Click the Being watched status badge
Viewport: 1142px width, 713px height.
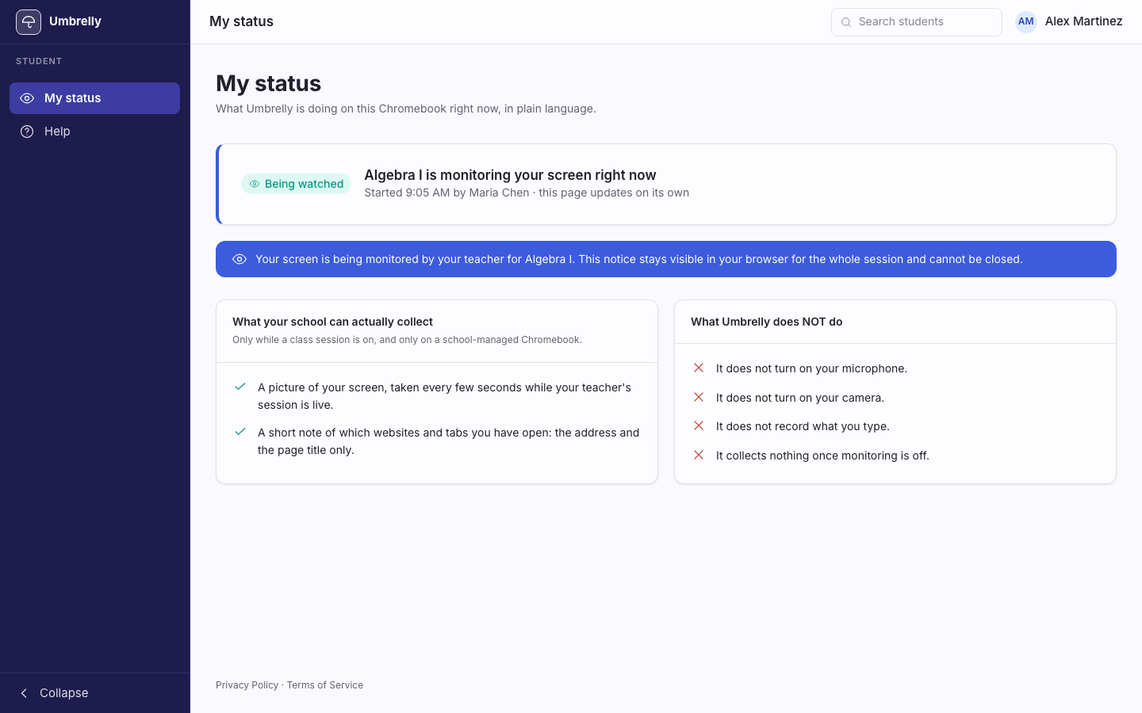(296, 184)
